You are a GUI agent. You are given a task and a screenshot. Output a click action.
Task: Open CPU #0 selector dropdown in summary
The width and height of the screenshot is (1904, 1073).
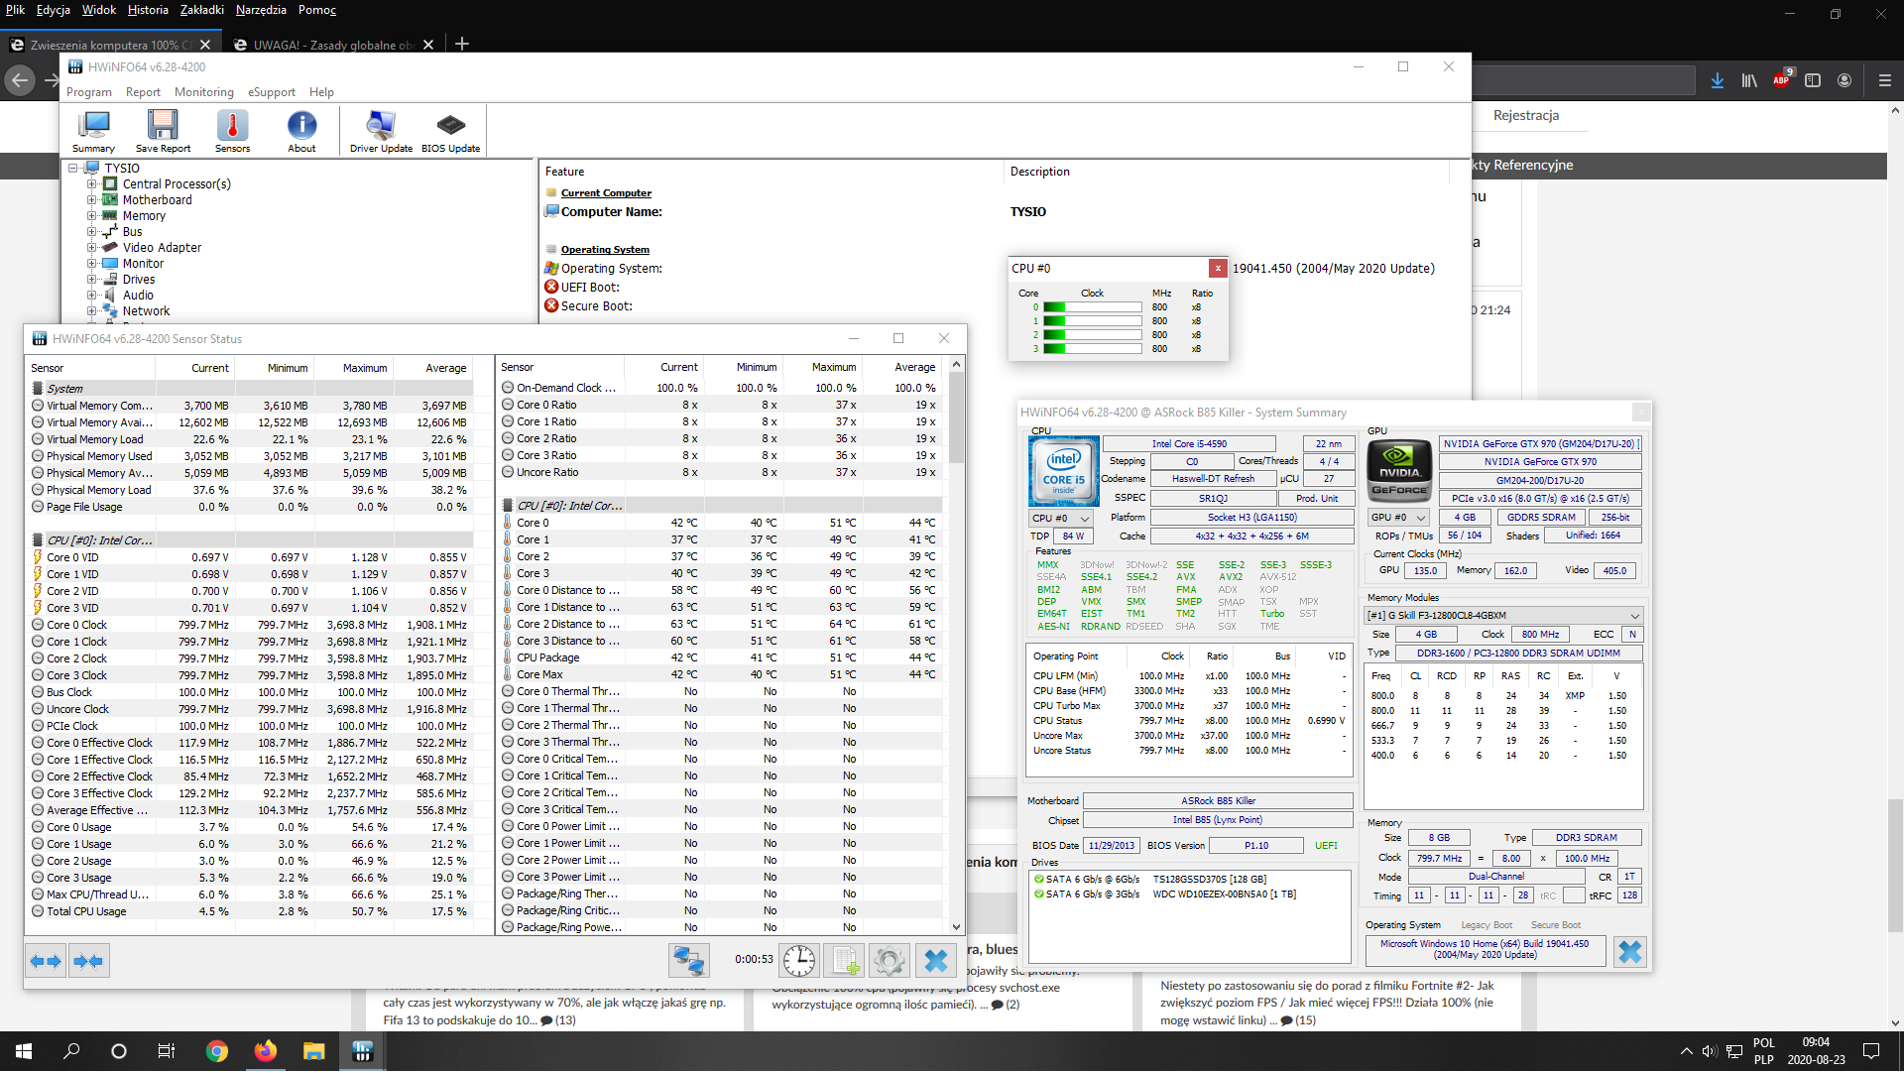point(1061,519)
